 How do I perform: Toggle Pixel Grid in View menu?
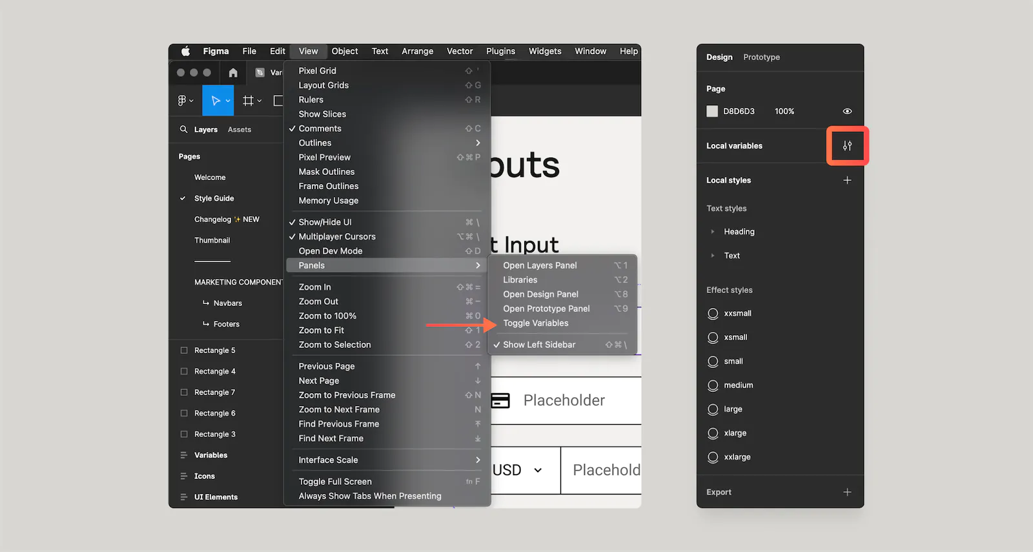[x=387, y=70]
